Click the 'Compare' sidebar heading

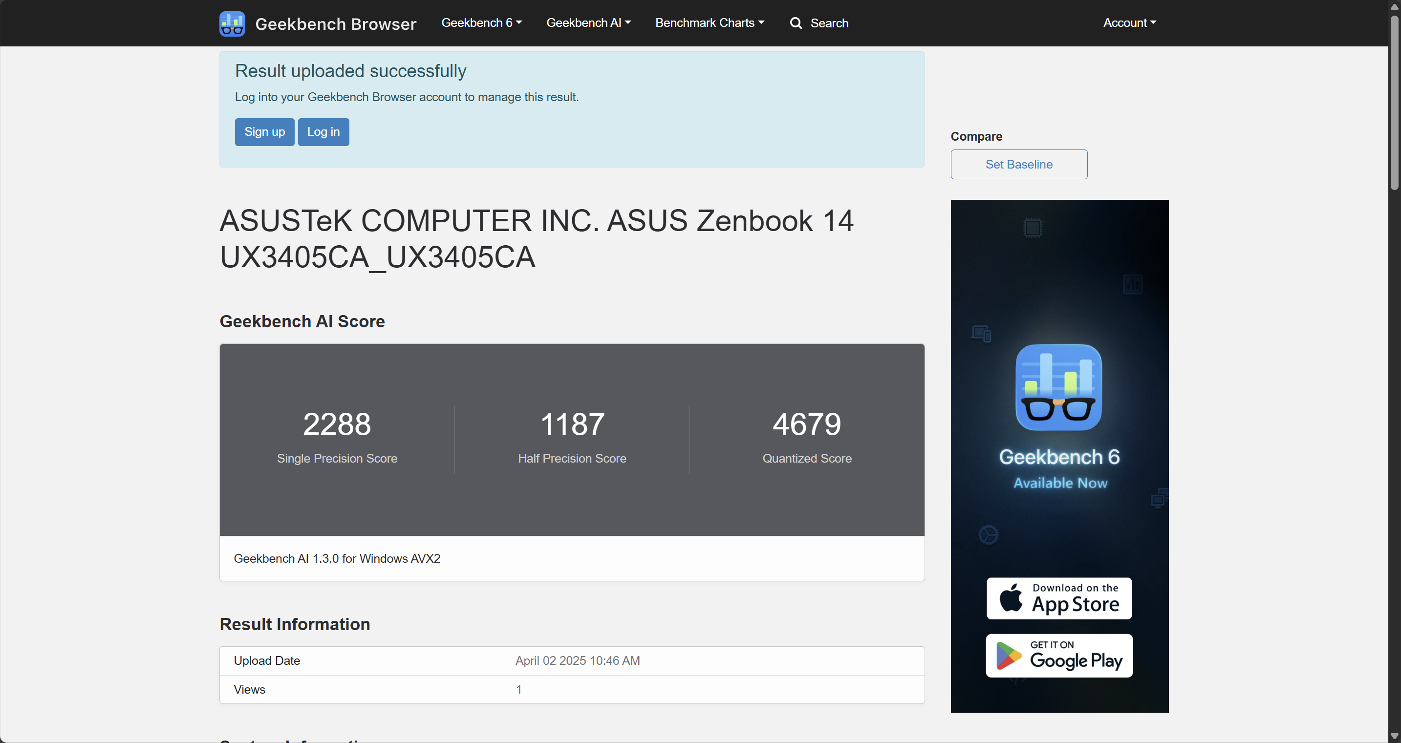point(976,136)
